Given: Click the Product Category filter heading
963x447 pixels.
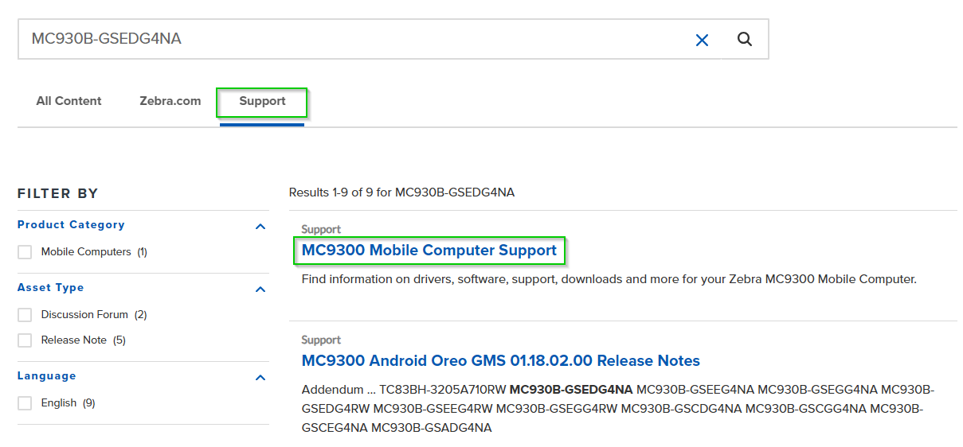Looking at the screenshot, I should coord(71,225).
